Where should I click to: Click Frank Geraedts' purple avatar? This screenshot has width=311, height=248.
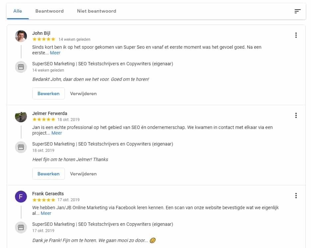pyautogui.click(x=21, y=196)
